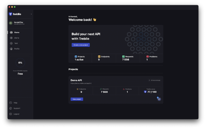Select the Support menu label
This screenshot has width=206, height=129.
[17, 108]
